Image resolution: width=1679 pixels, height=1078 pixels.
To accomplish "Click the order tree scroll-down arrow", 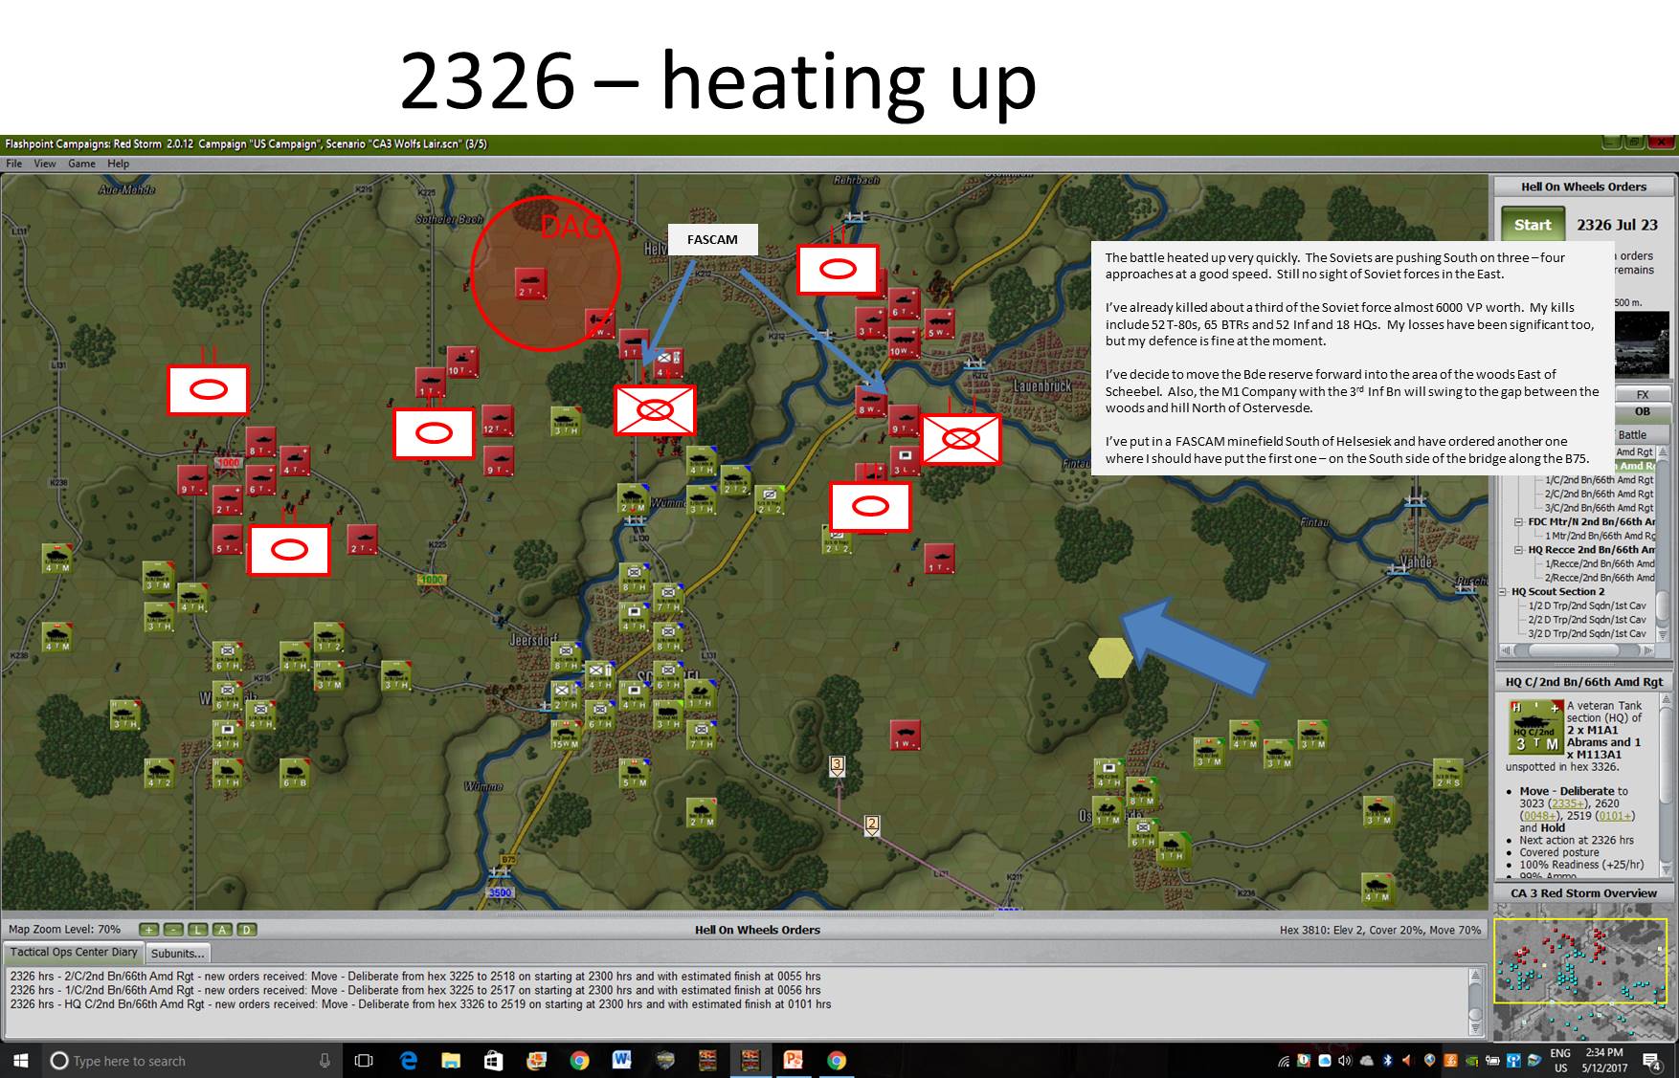I will click(1664, 635).
